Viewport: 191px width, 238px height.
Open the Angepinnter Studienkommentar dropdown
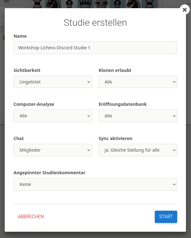tap(95, 184)
